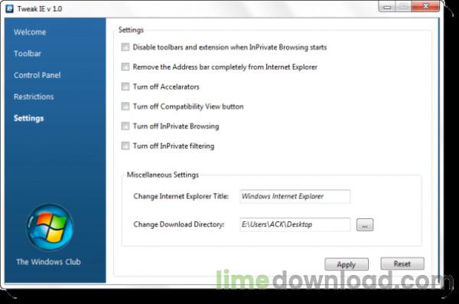
Task: Toggle the Turn off Accelarators checkbox
Action: (125, 87)
